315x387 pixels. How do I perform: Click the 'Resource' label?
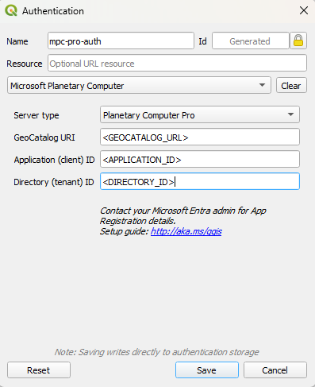(x=25, y=64)
